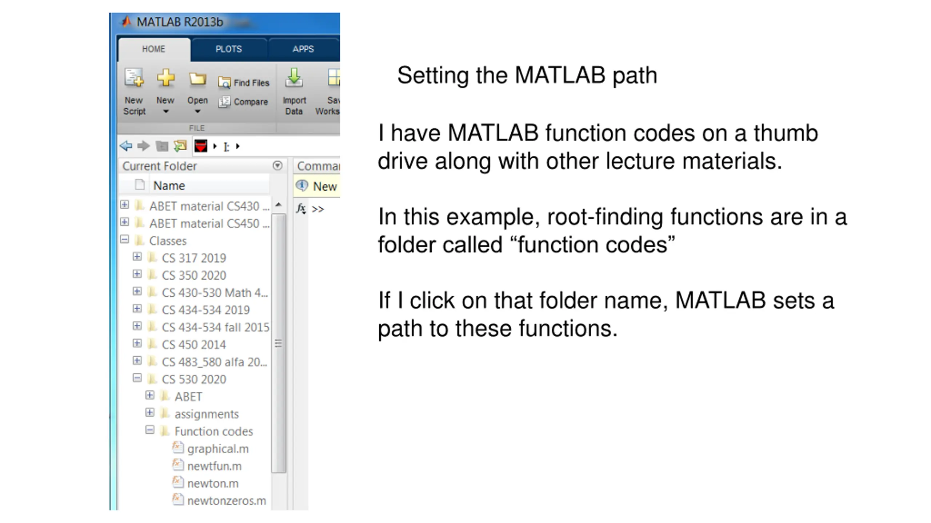Select the Function codes folder name

(214, 431)
